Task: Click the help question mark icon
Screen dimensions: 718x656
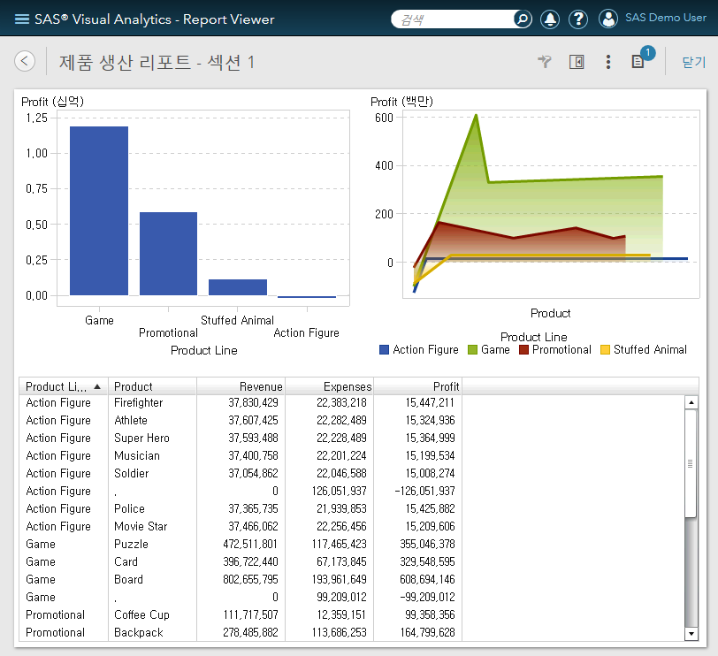Action: tap(578, 18)
